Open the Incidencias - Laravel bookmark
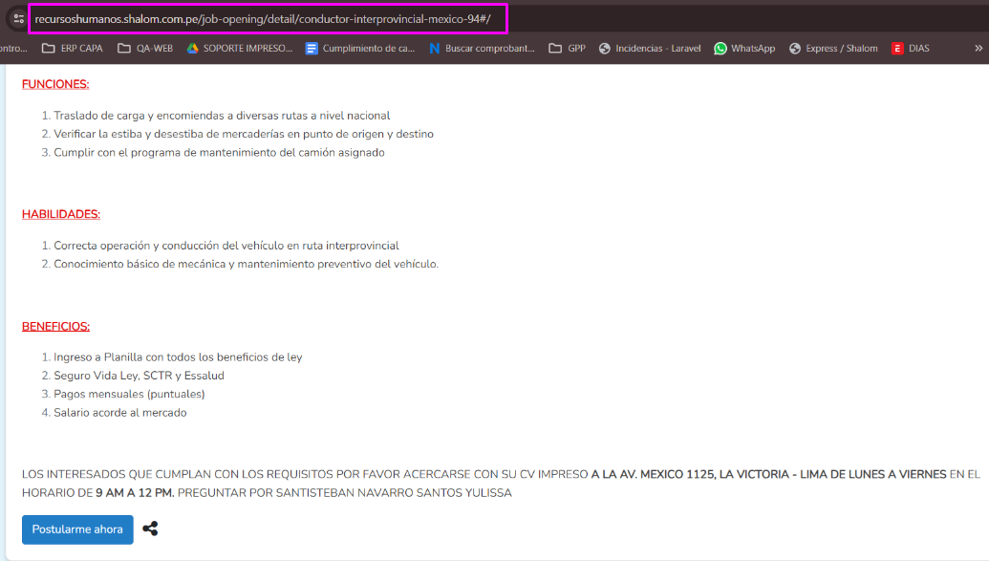 click(650, 48)
